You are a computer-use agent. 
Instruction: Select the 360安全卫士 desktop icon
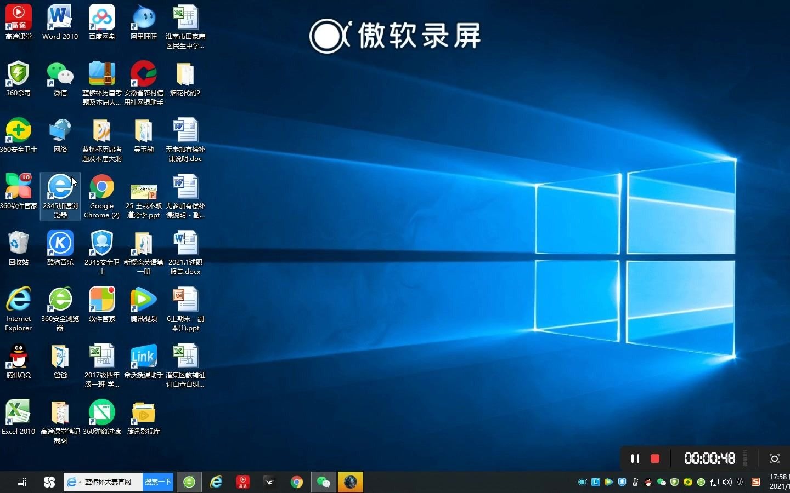pos(19,135)
